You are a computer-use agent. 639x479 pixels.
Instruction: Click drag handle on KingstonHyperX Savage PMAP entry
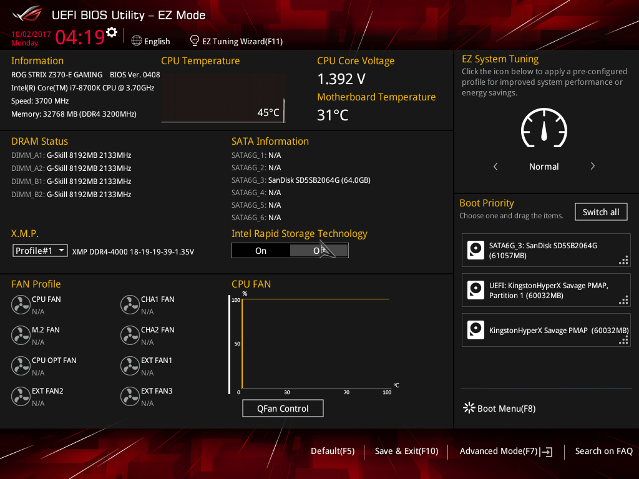tap(623, 340)
